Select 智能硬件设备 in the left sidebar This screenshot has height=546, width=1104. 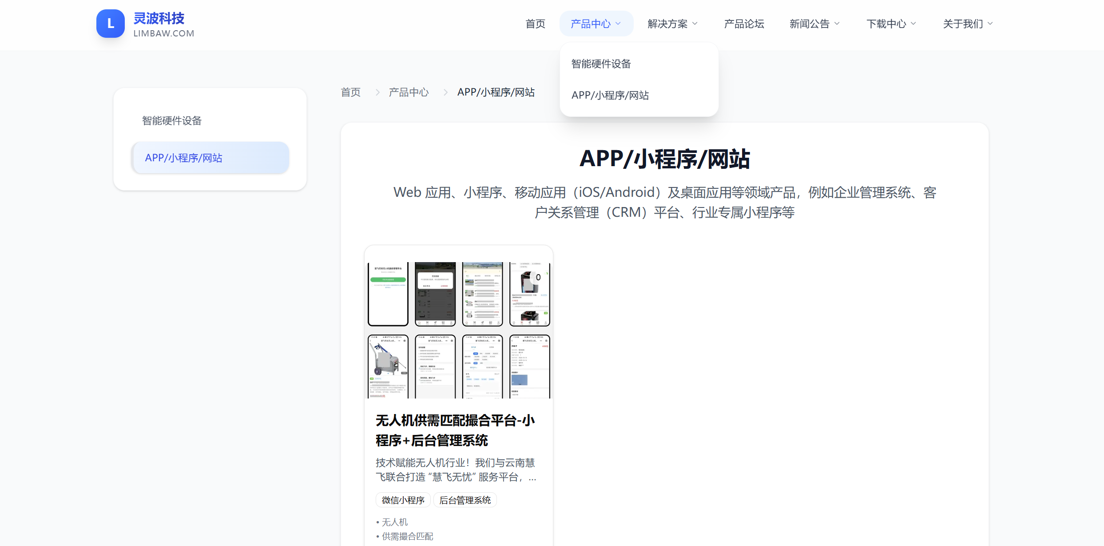point(172,121)
